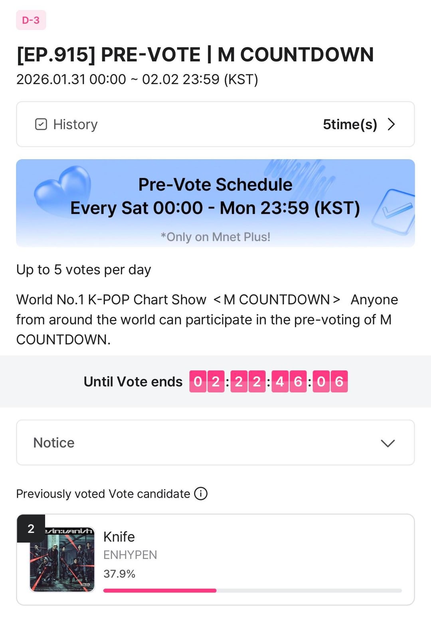Click the countdown timer hours digits
Viewport: 431px width, 622px height.
tap(247, 382)
